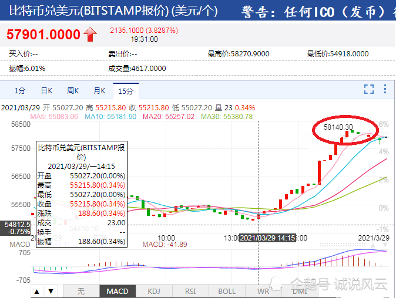Switch to the BOLL indicator
Screen dimensions: 396x298
tap(227, 292)
